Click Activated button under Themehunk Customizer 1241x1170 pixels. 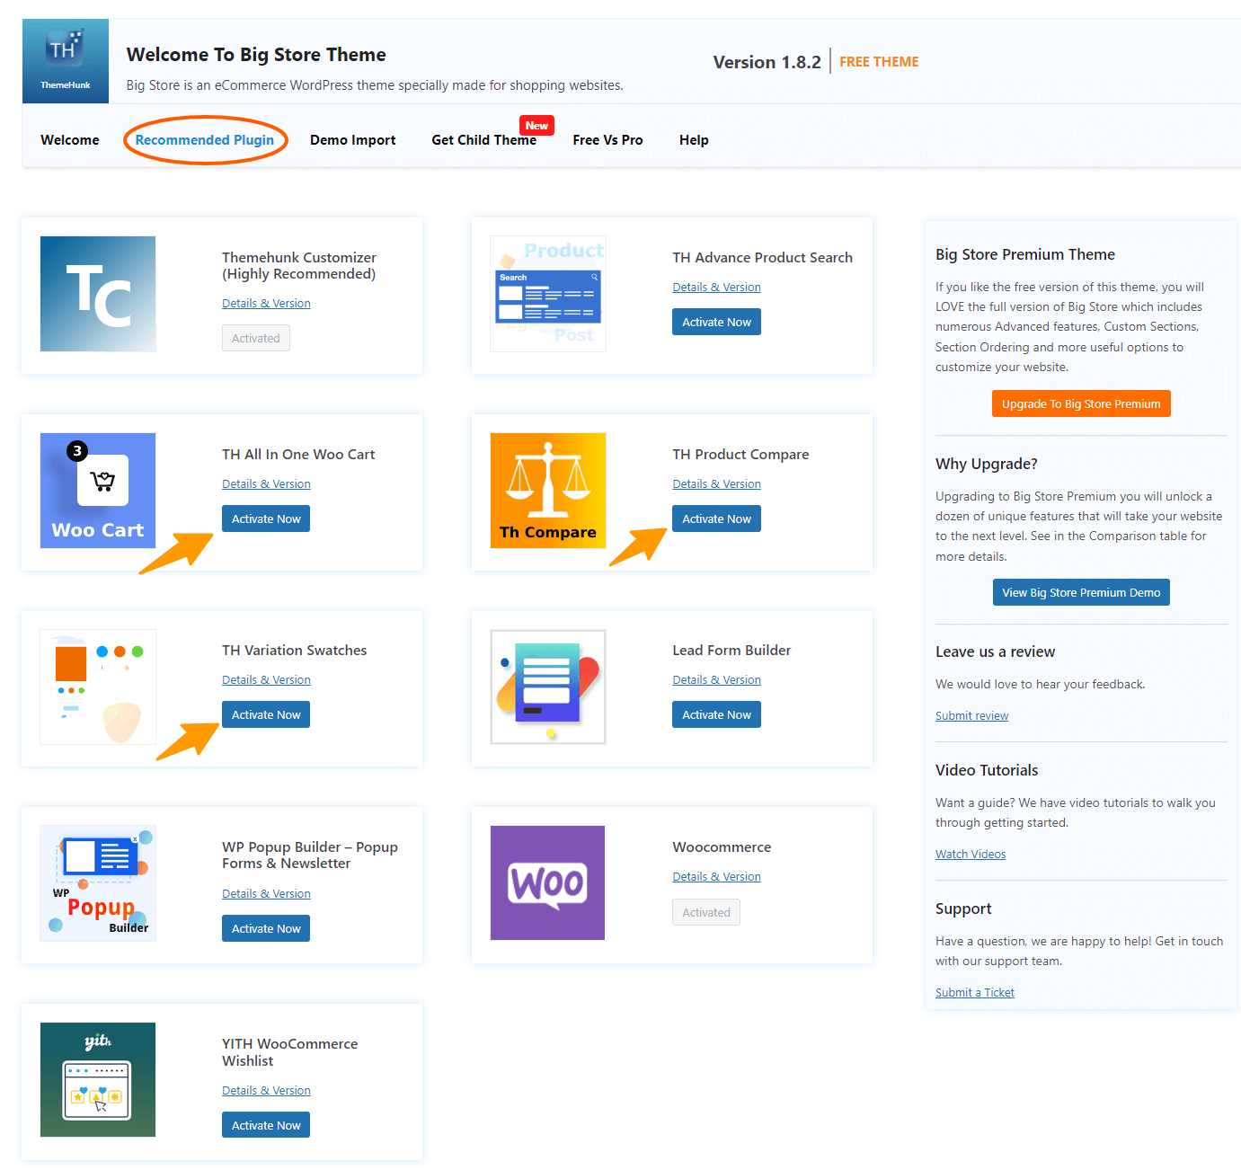pos(256,338)
